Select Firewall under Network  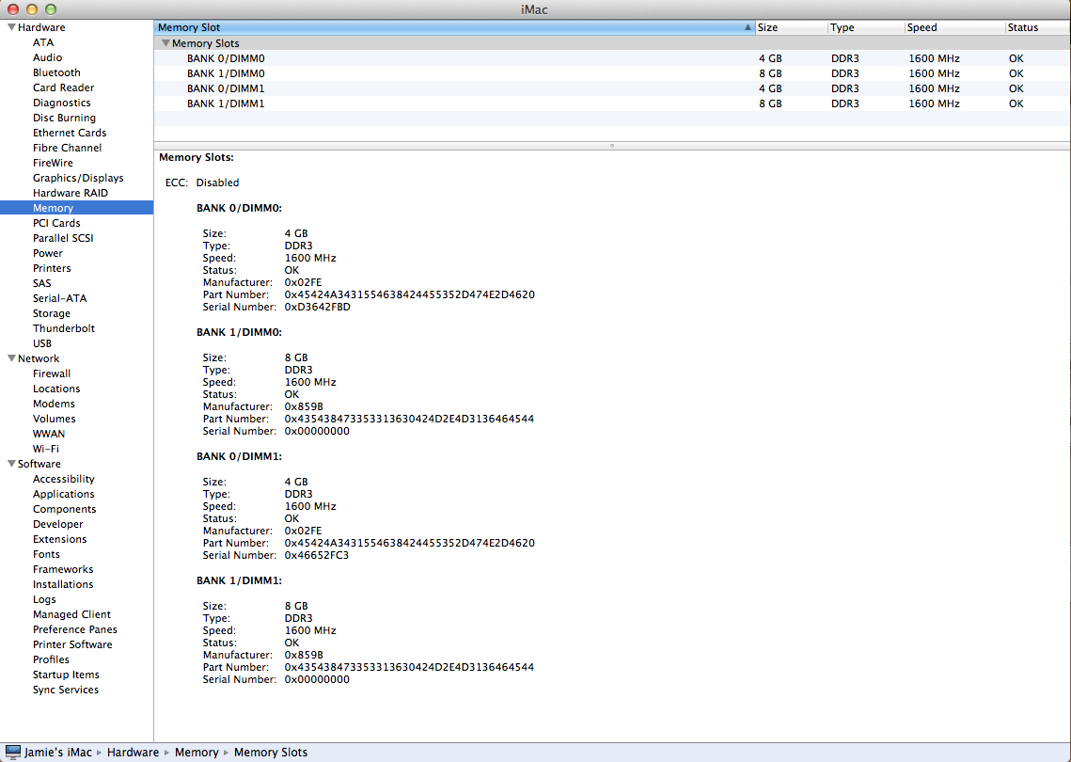point(52,373)
